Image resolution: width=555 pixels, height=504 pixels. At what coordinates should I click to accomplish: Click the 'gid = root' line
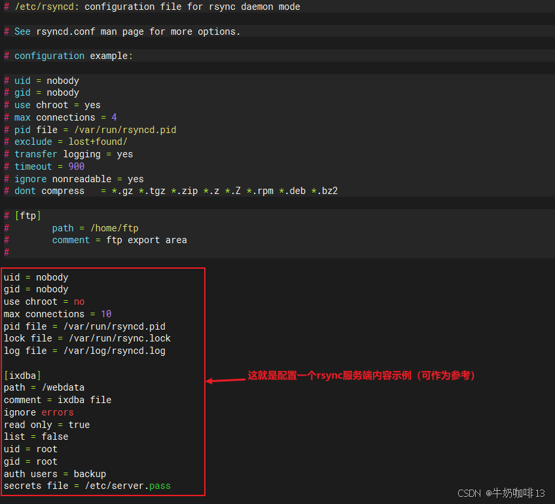[x=31, y=461]
